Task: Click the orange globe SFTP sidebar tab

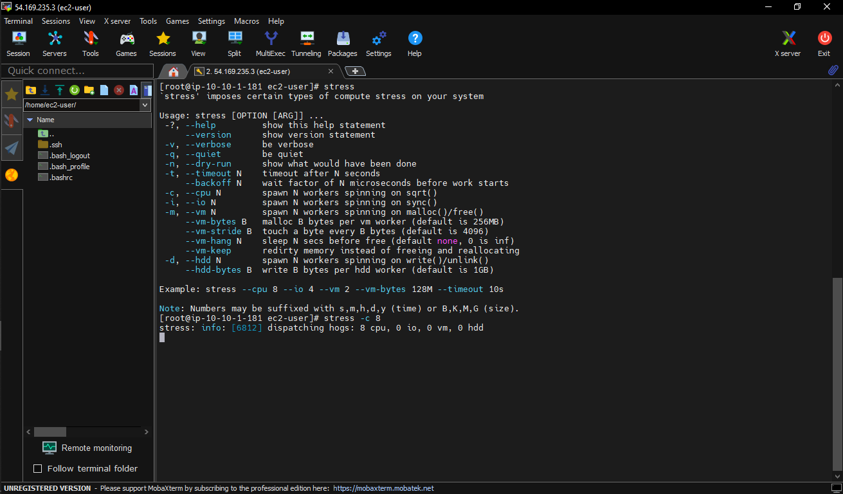Action: 12,175
